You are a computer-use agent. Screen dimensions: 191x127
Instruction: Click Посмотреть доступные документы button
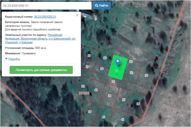click(x=41, y=70)
